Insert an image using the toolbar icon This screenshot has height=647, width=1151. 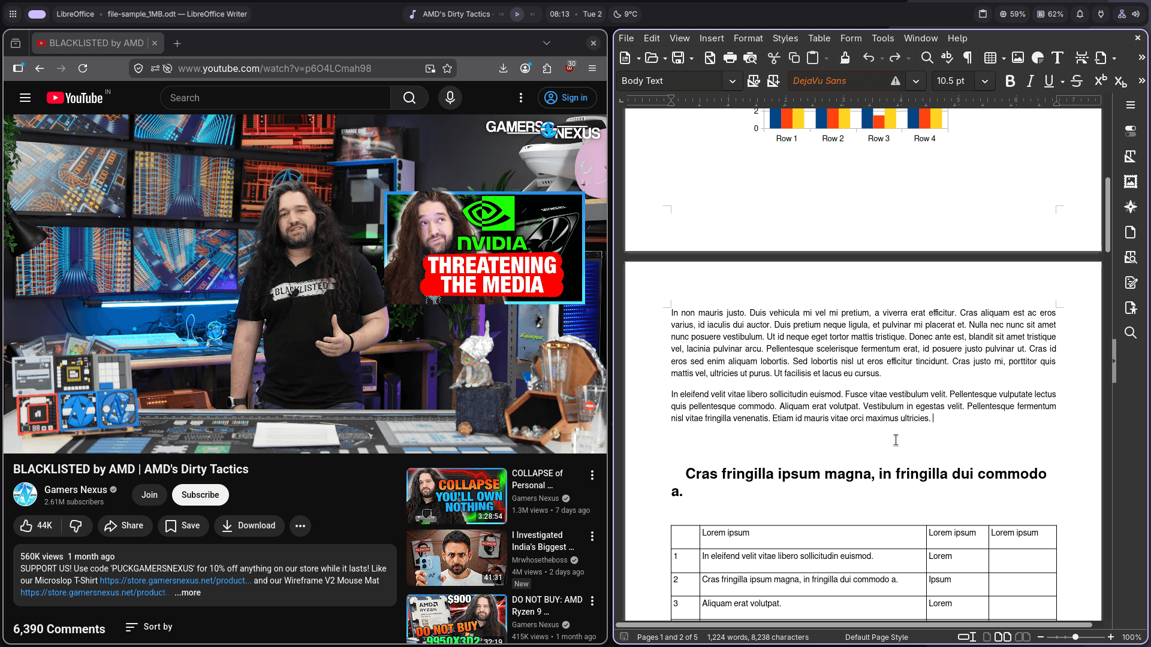coord(1018,58)
